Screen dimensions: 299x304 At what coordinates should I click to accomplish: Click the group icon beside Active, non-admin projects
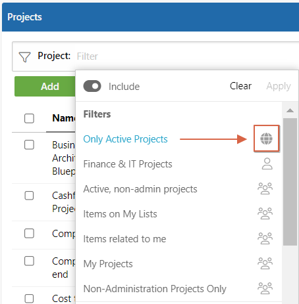tap(265, 188)
